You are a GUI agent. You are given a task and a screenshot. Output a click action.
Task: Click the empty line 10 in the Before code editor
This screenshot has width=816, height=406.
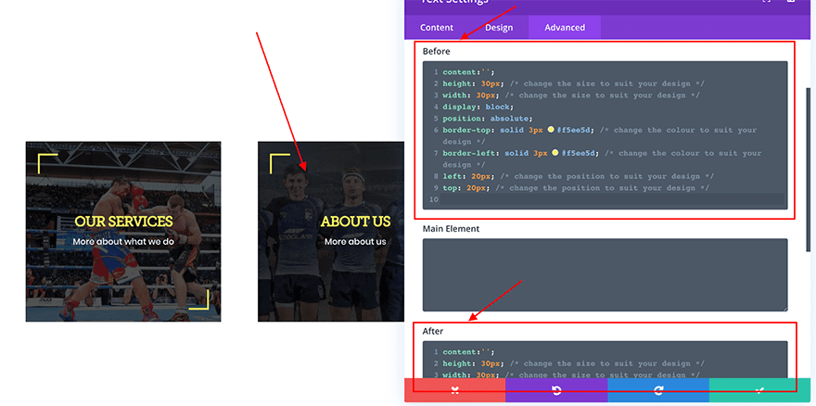[x=612, y=199]
